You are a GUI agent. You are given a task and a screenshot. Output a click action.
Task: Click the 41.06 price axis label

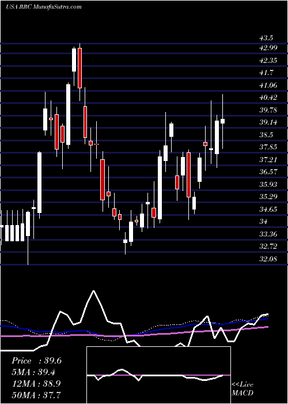(x=268, y=85)
